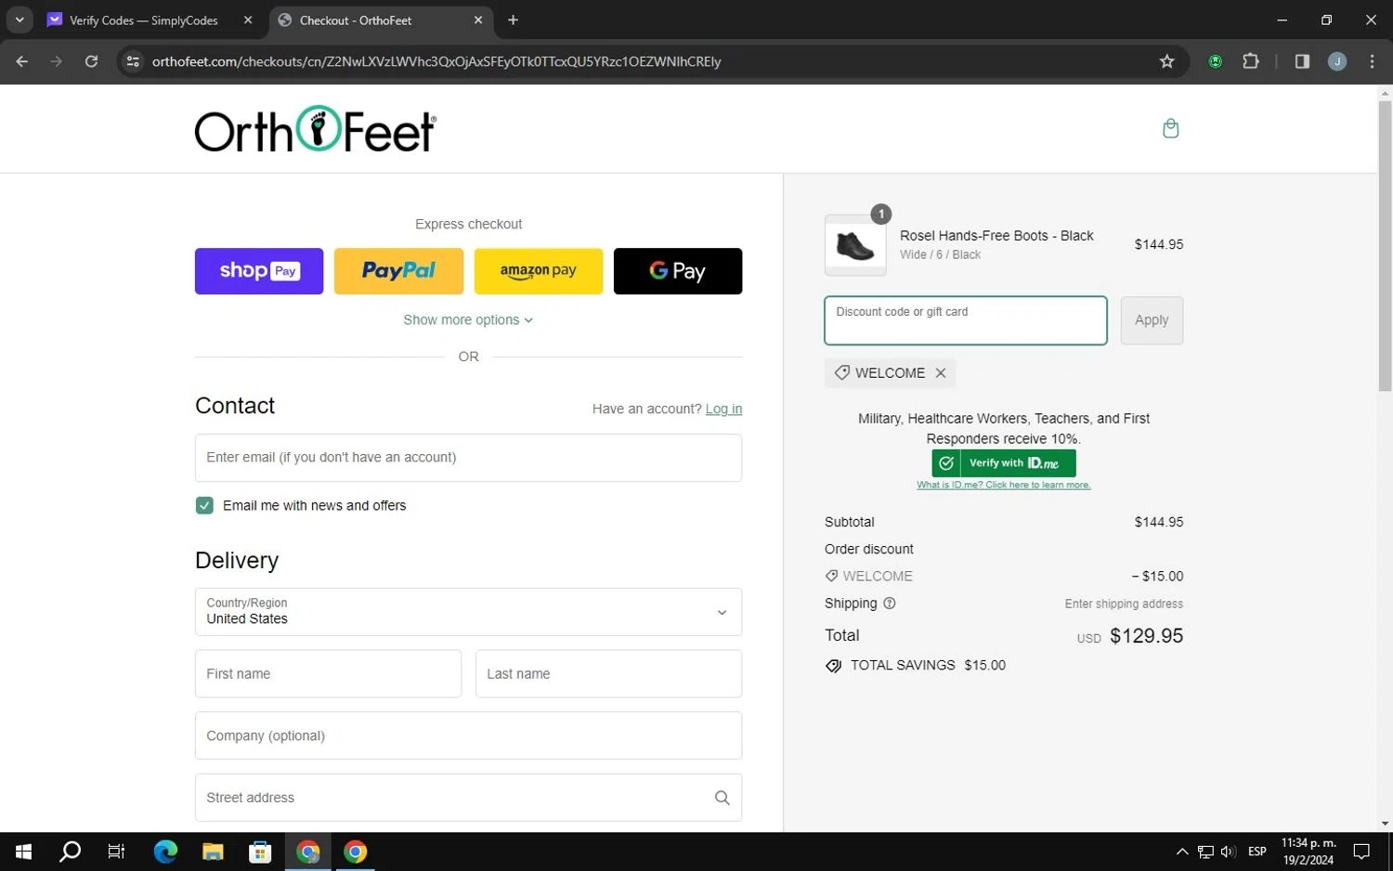Click the Apply discount button
The width and height of the screenshot is (1393, 871).
pos(1152,320)
